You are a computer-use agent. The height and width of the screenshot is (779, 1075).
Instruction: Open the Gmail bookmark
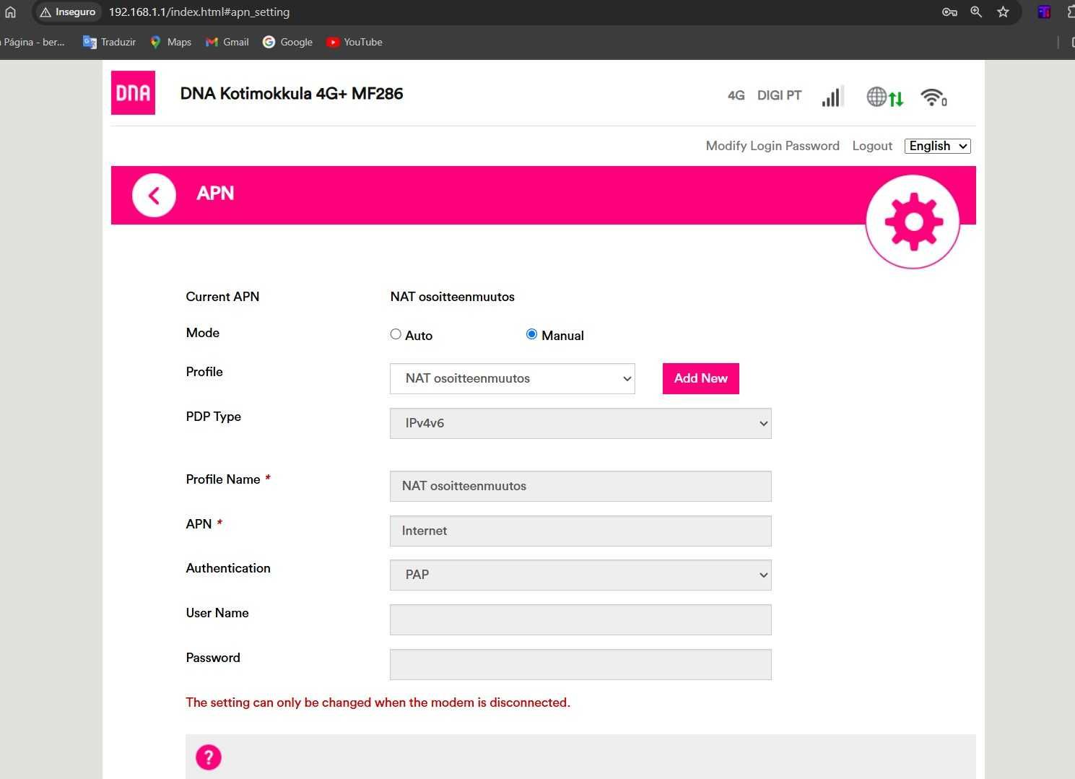coord(227,42)
